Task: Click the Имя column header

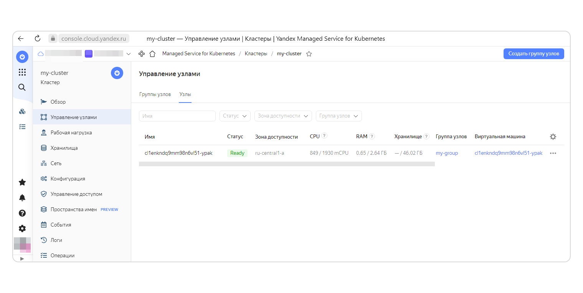Action: pos(150,137)
